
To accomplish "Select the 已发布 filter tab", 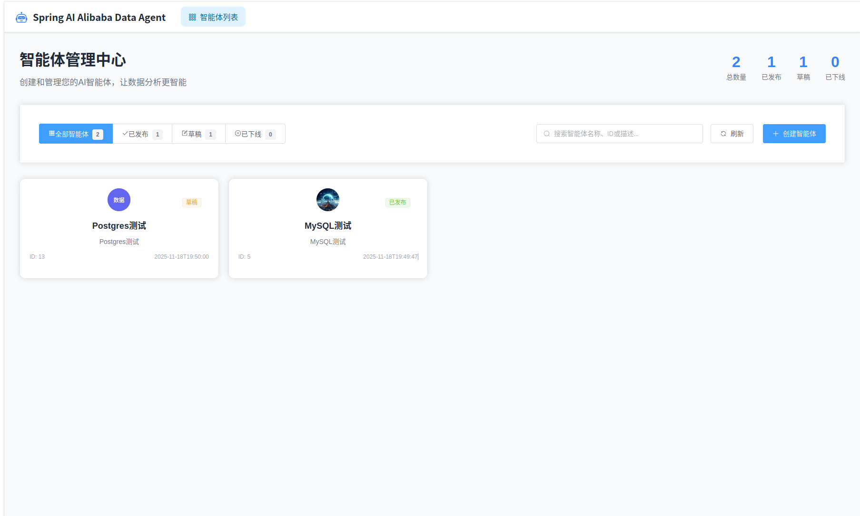I will click(141, 134).
